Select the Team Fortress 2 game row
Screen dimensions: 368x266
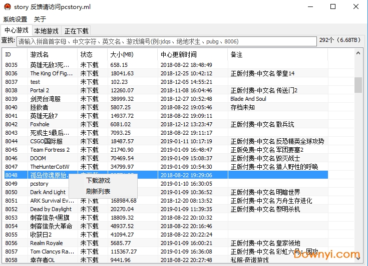point(166,150)
